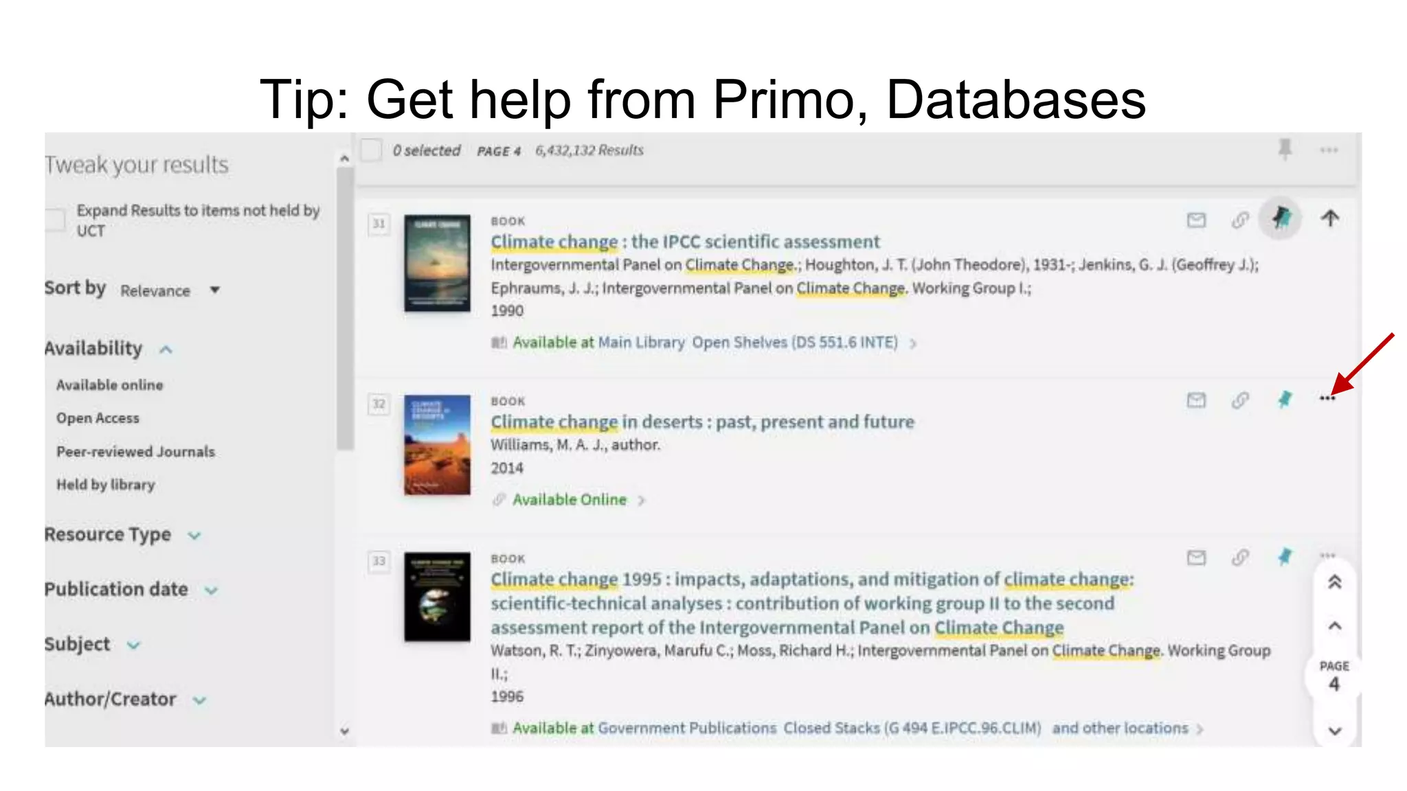Expand the Publication date facet
This screenshot has width=1407, height=791.
click(x=211, y=591)
